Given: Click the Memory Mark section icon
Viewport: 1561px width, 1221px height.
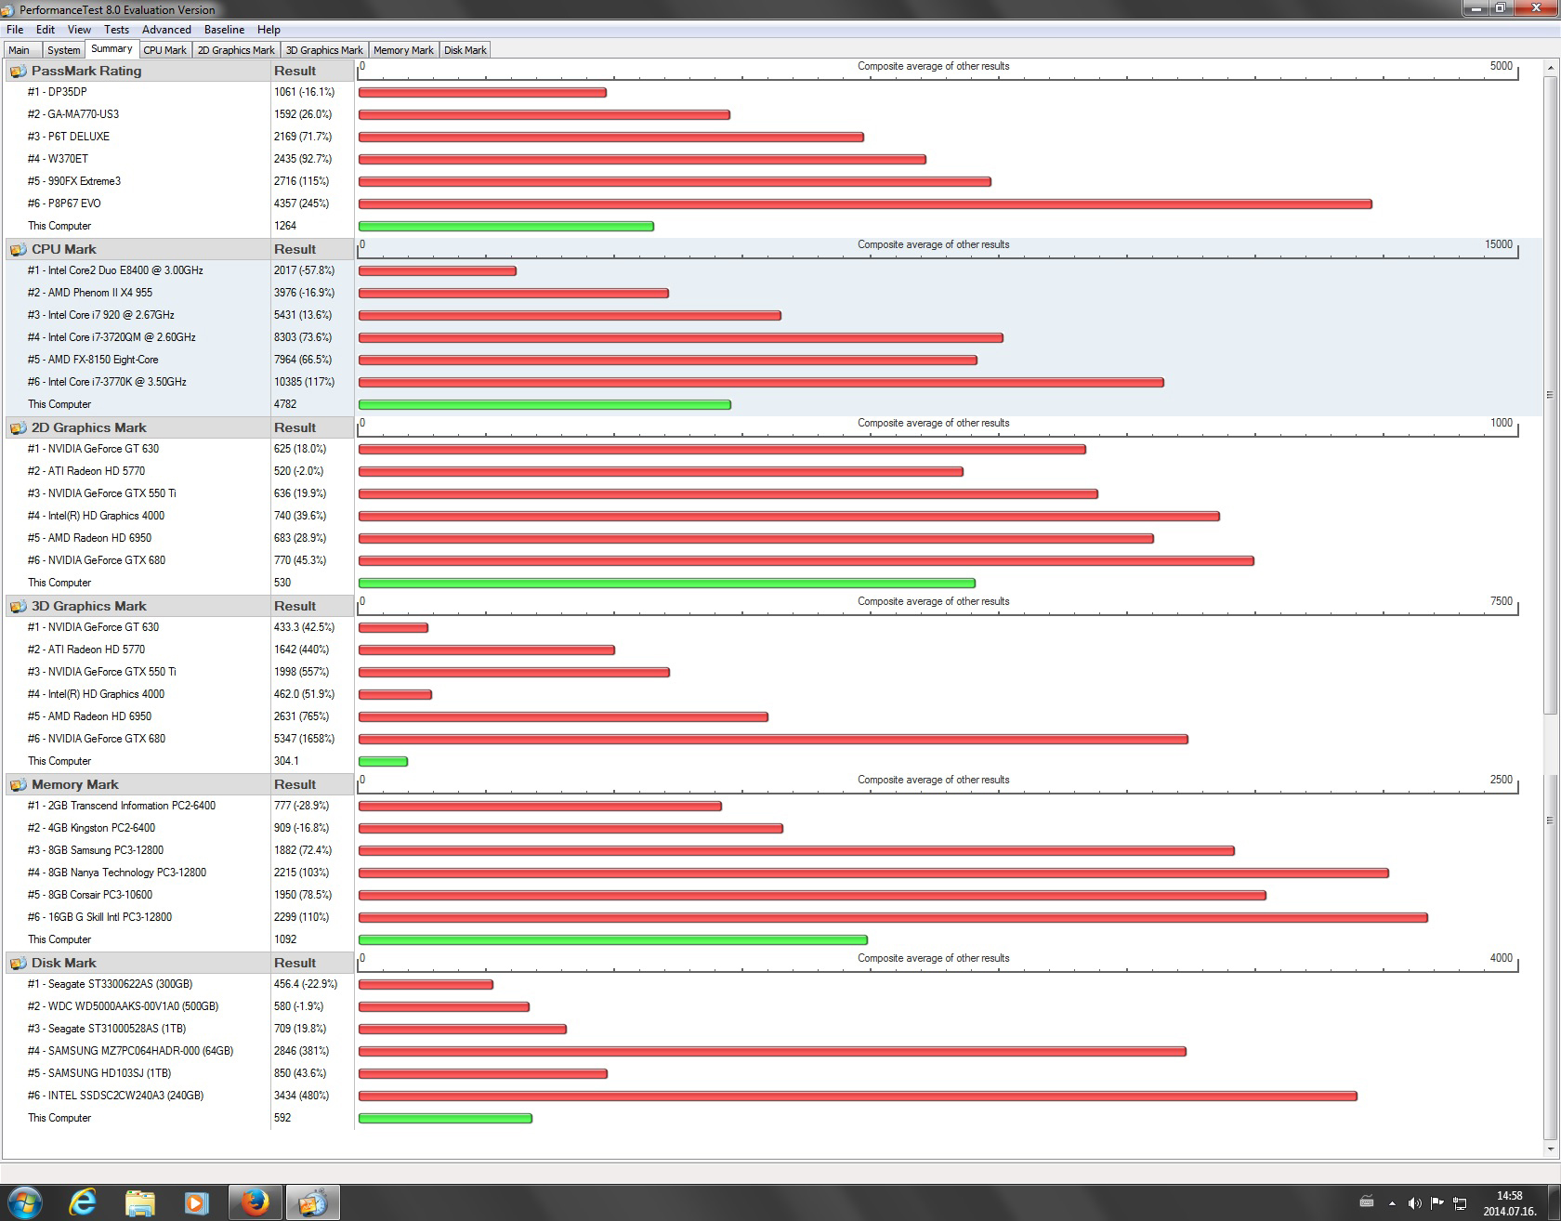Looking at the screenshot, I should [x=18, y=784].
